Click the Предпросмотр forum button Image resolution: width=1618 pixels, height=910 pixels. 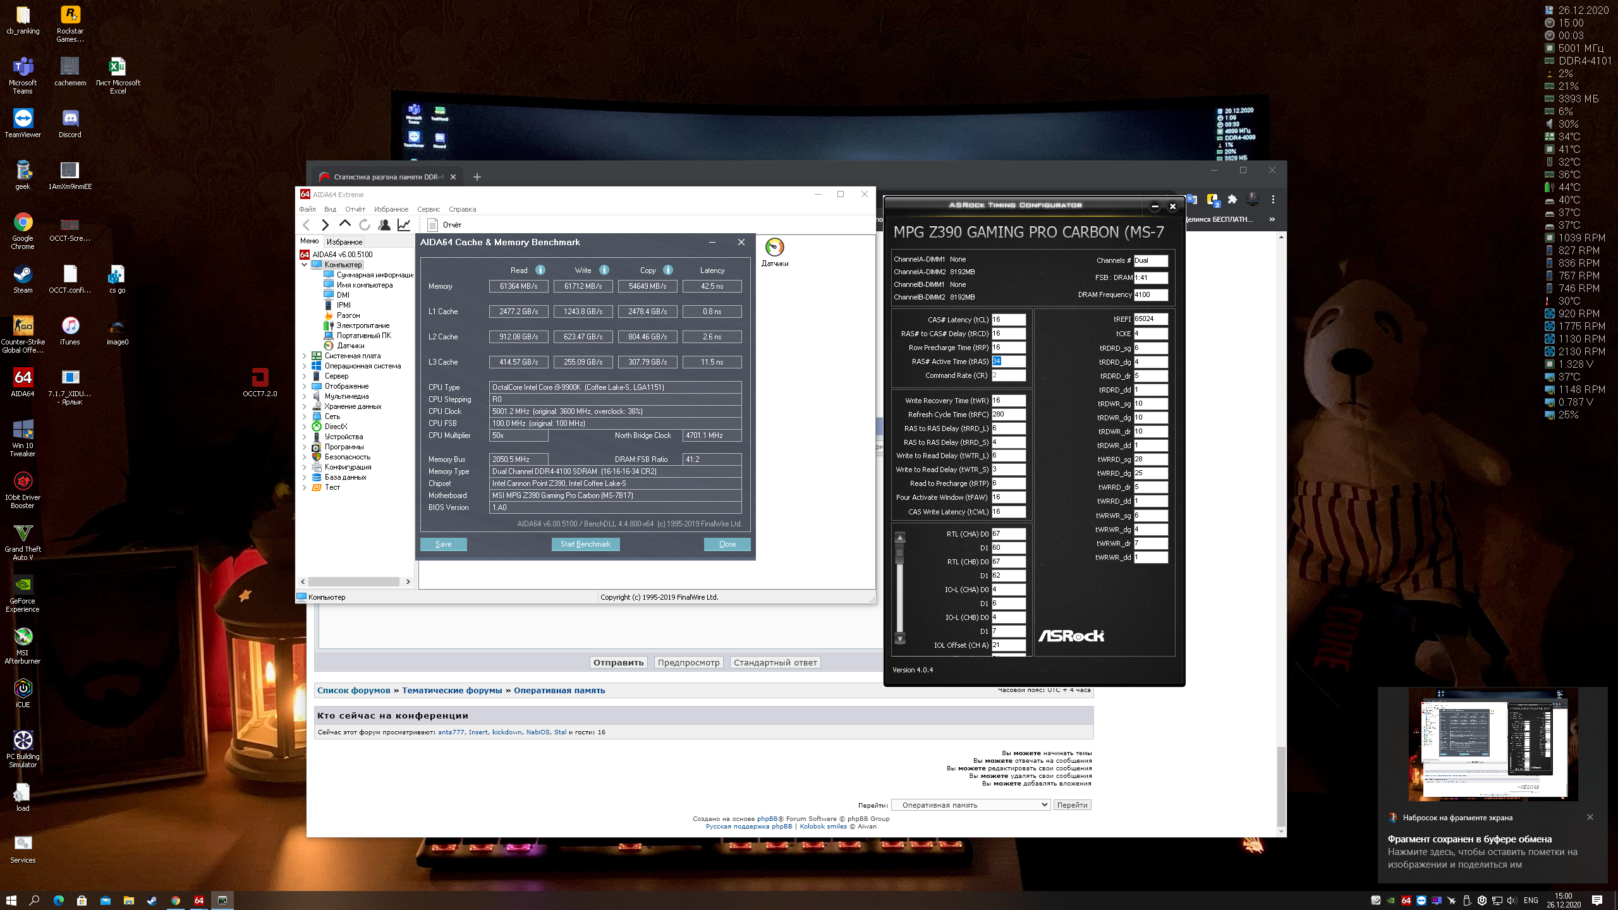[x=688, y=662]
